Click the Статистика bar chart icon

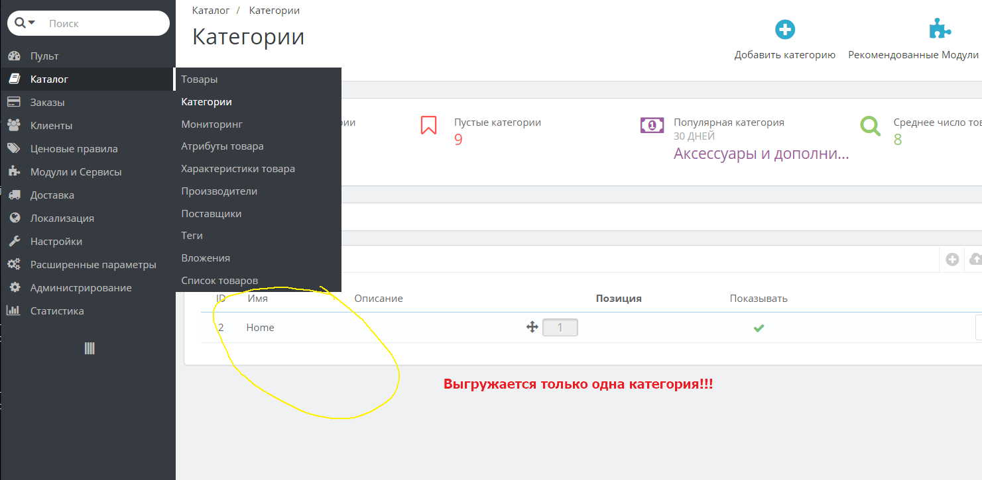pyautogui.click(x=13, y=311)
